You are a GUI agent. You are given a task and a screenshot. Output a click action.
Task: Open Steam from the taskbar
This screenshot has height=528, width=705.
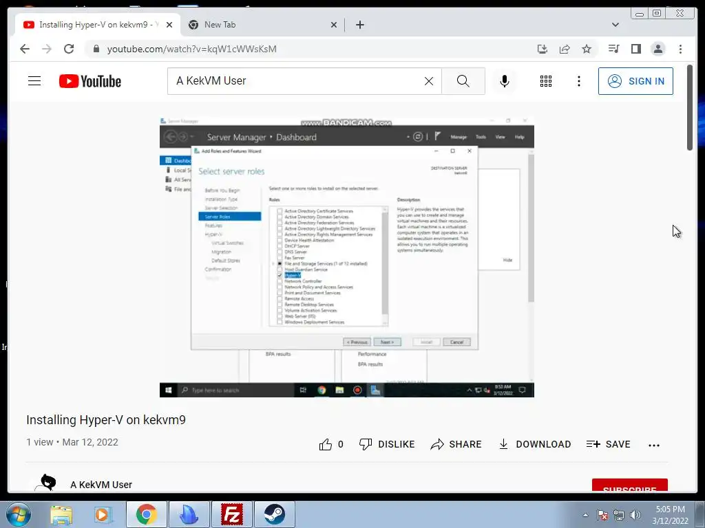coord(274,514)
